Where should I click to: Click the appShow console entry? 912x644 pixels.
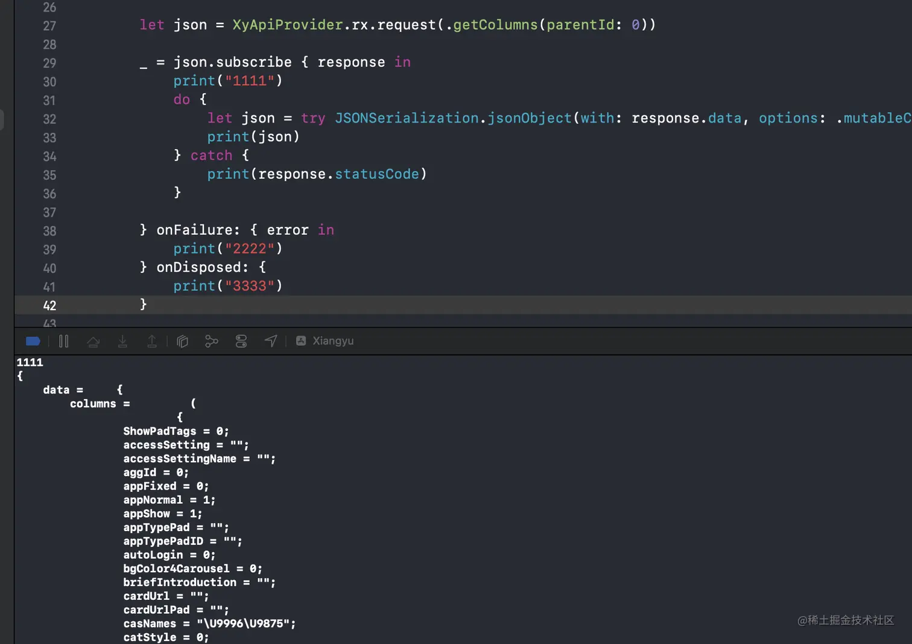point(163,514)
